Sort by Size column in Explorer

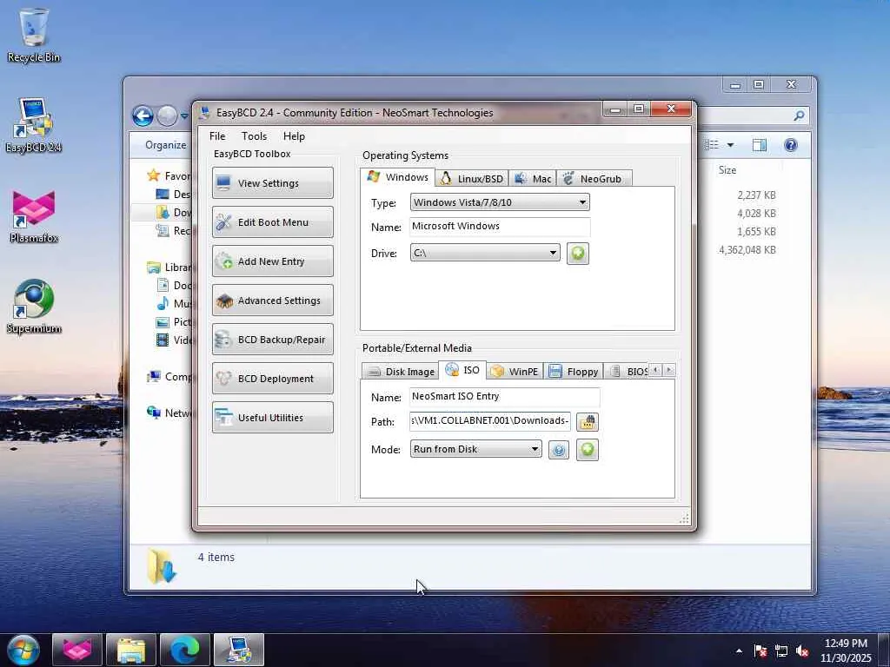coord(727,170)
